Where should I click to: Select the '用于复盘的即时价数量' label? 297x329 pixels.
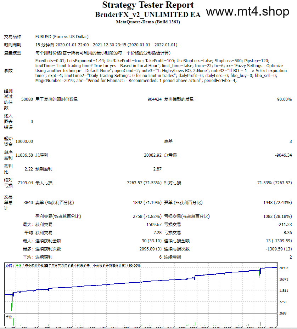click(x=57, y=99)
